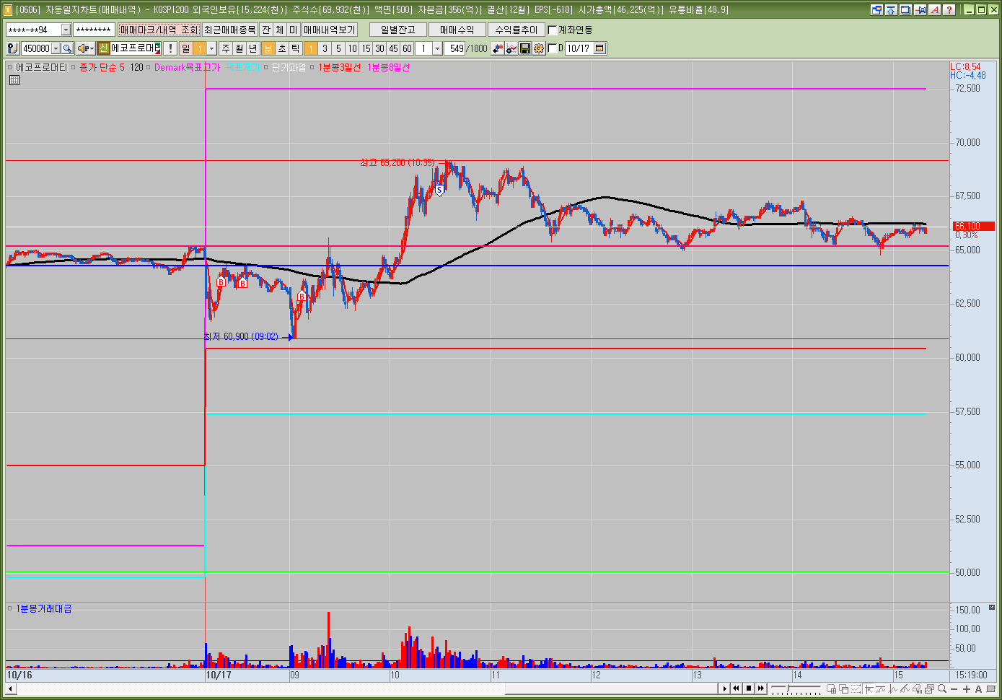
Task: Click the play button in bottom playback controls
Action: tap(725, 689)
